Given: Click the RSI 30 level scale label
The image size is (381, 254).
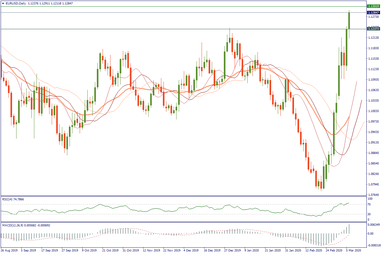Looking at the screenshot, I should [x=369, y=214].
